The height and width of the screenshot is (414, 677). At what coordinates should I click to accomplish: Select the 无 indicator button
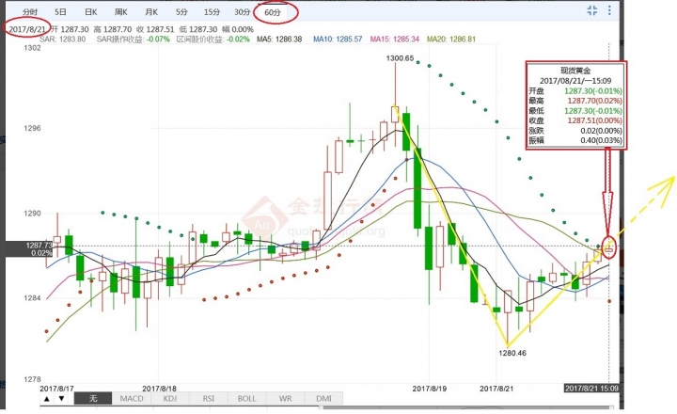point(93,398)
